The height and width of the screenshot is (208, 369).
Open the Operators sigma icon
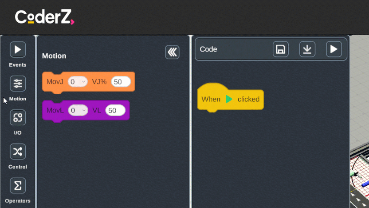tap(18, 186)
